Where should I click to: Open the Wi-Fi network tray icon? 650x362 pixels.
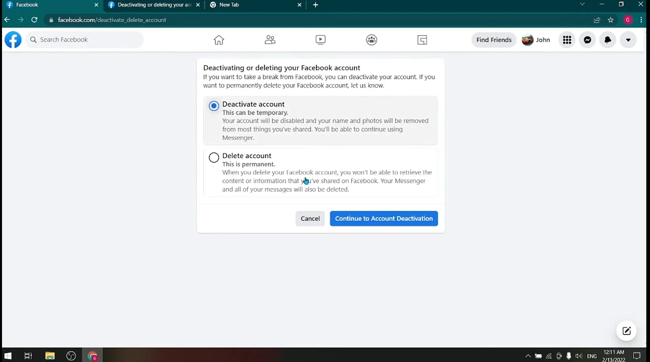549,356
